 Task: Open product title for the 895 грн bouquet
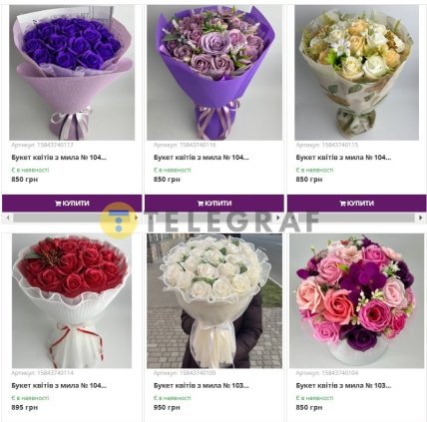coord(59,385)
